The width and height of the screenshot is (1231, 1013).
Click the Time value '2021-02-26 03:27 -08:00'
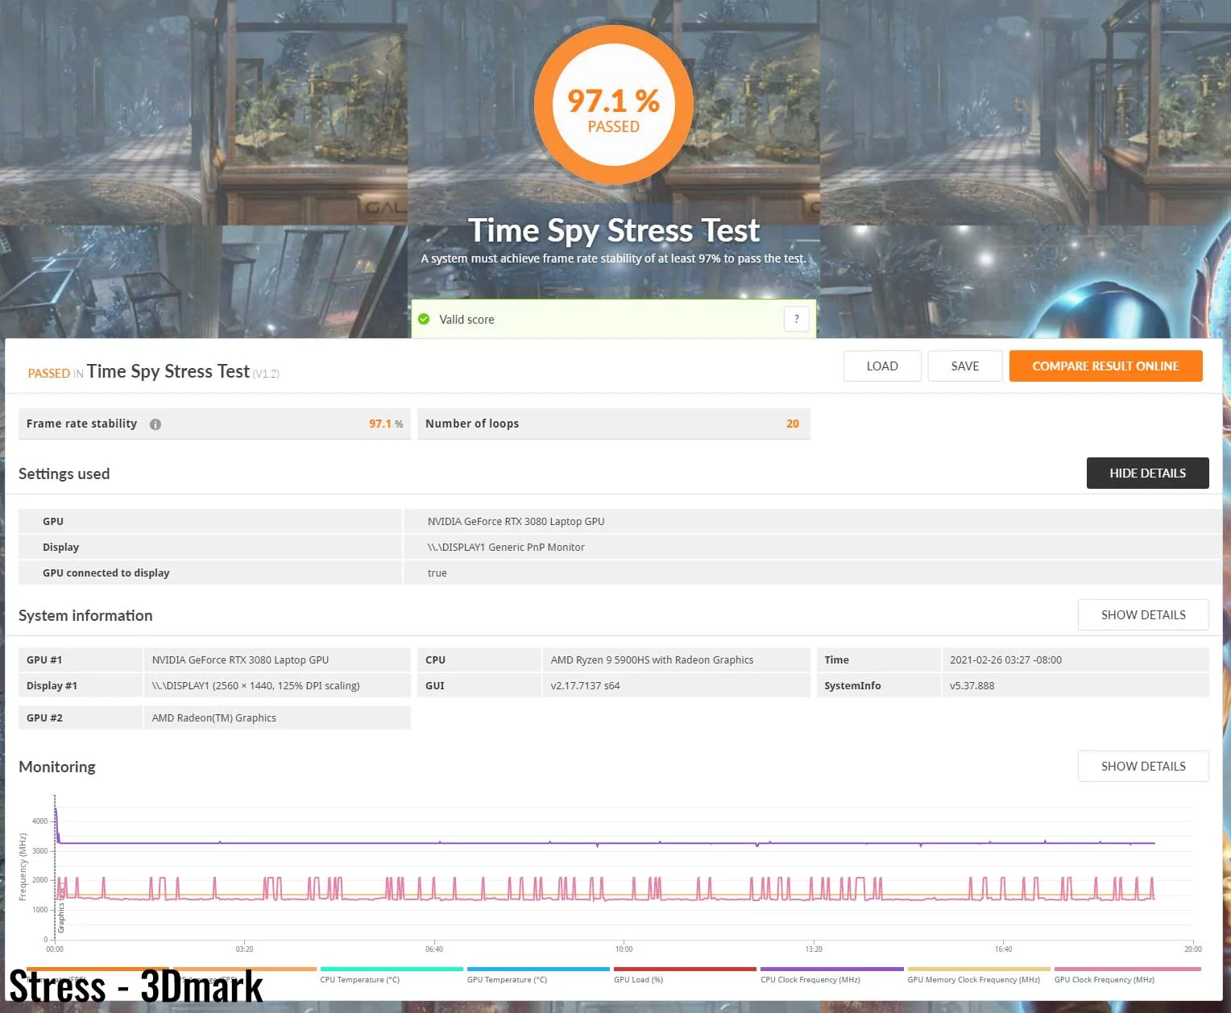[1005, 659]
